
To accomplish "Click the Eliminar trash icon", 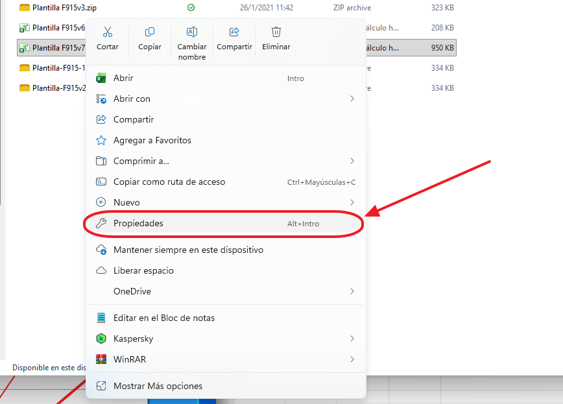I will tap(276, 32).
